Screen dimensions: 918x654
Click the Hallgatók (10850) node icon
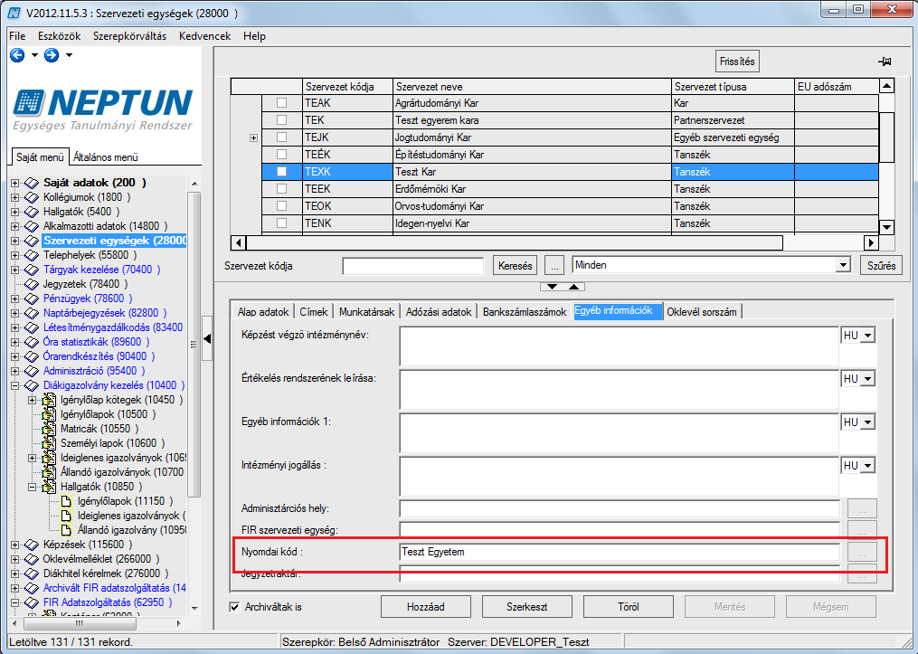[x=49, y=487]
